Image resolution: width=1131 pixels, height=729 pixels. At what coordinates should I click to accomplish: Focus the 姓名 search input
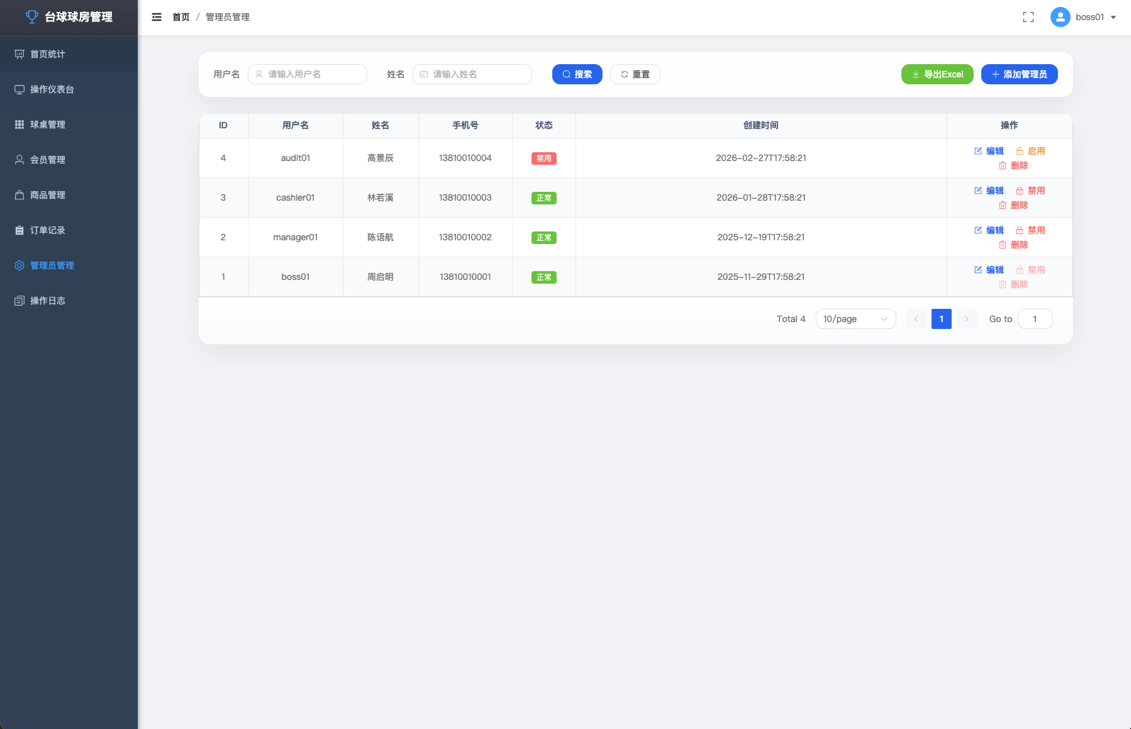(x=472, y=74)
